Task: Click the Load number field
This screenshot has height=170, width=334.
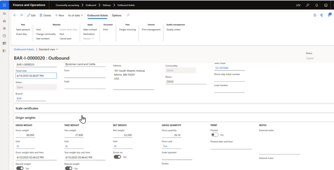Action: coord(229,90)
